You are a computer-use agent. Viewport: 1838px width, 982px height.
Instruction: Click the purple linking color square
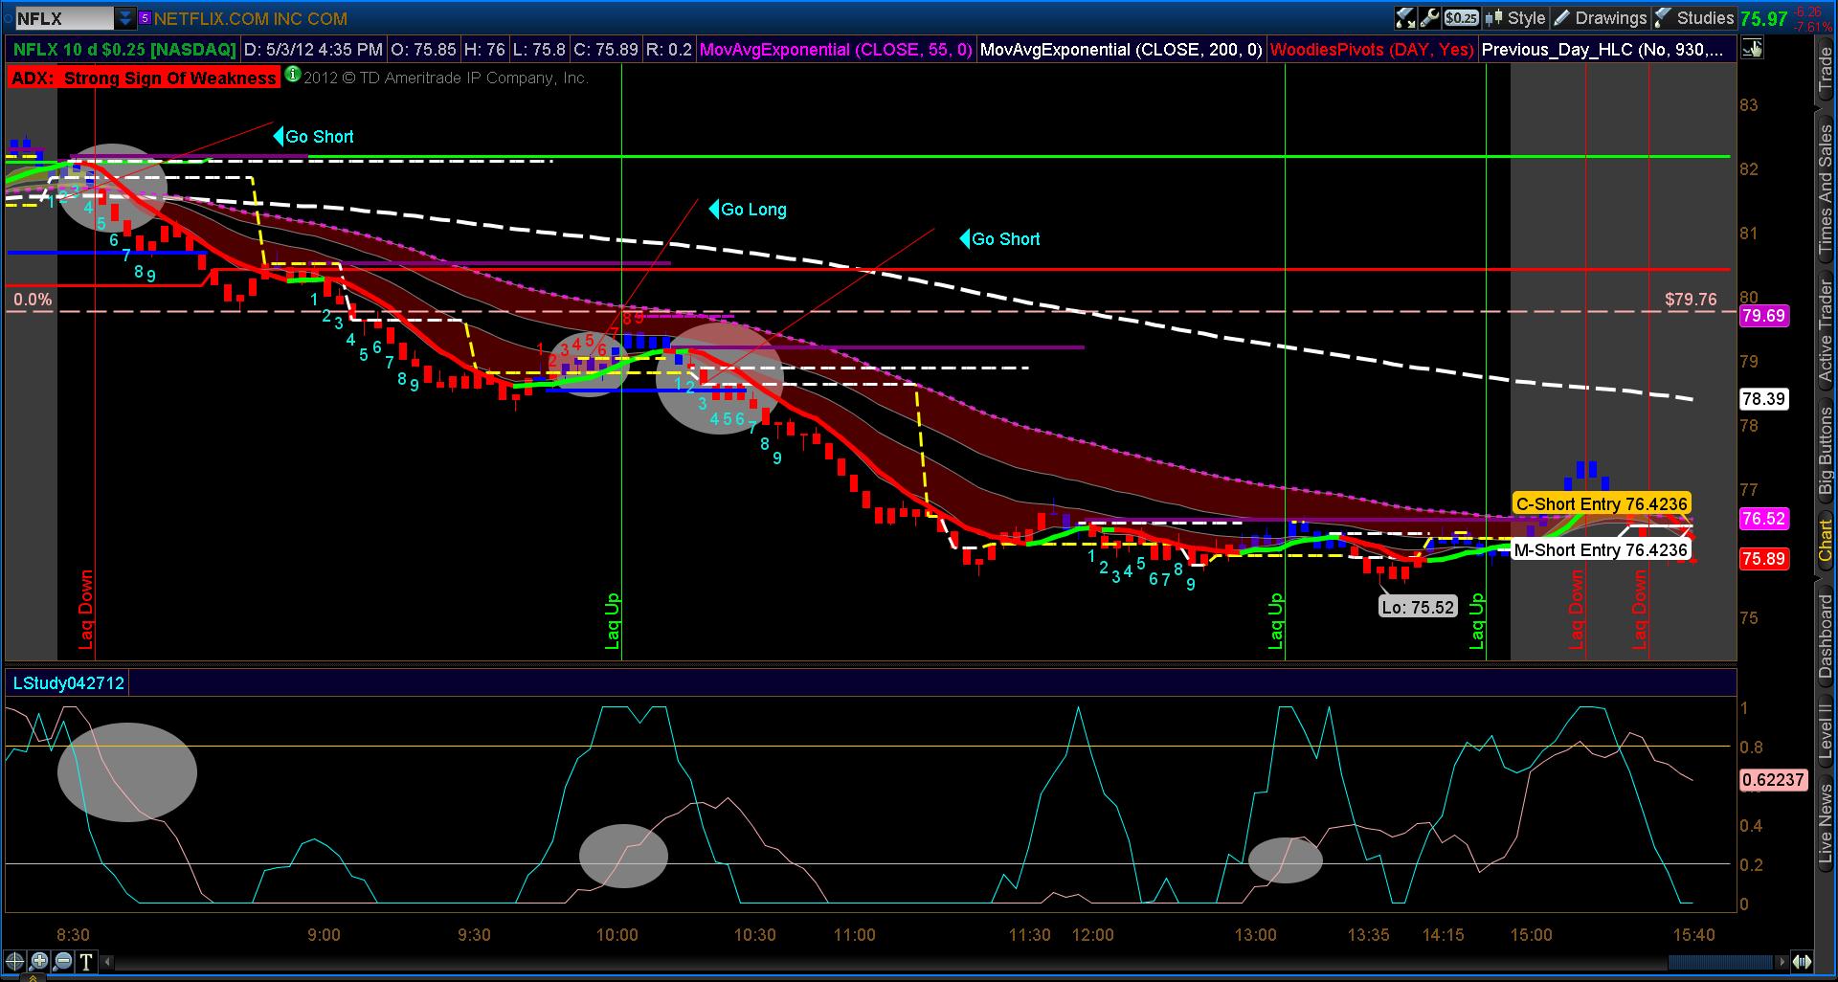pos(145,18)
